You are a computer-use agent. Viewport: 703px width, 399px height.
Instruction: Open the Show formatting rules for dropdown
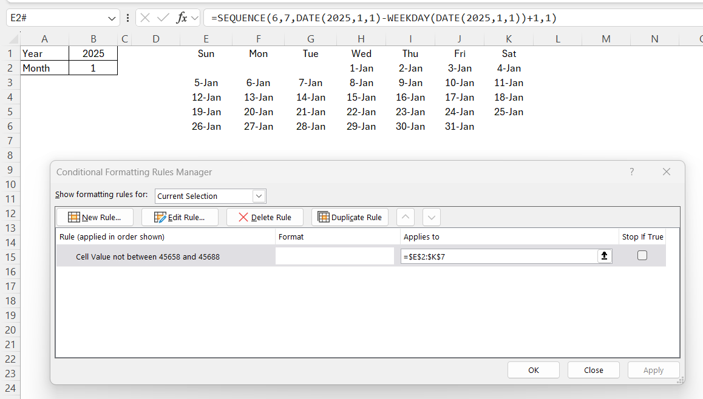tap(210, 196)
